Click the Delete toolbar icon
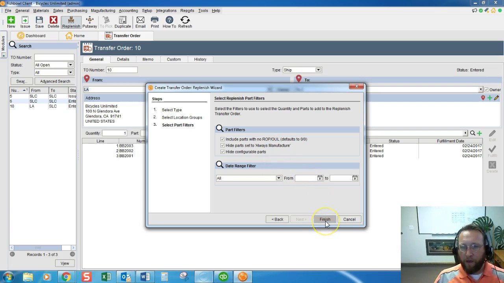The image size is (504, 283). click(x=54, y=22)
